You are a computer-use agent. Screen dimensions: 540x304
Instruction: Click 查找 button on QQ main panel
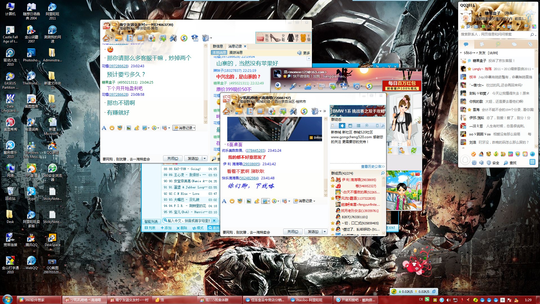(x=510, y=163)
